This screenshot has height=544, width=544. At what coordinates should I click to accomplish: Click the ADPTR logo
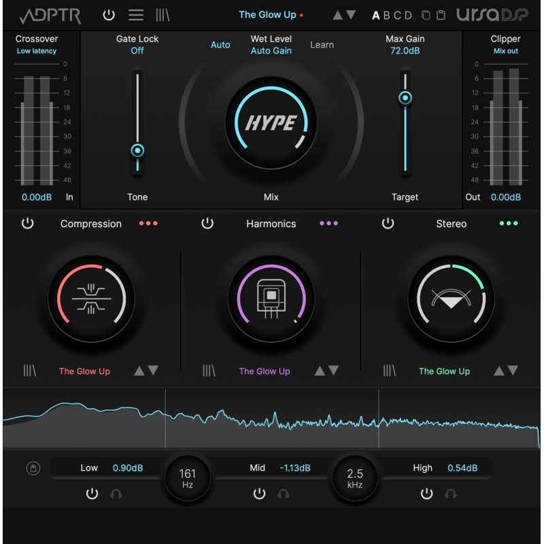tap(50, 16)
